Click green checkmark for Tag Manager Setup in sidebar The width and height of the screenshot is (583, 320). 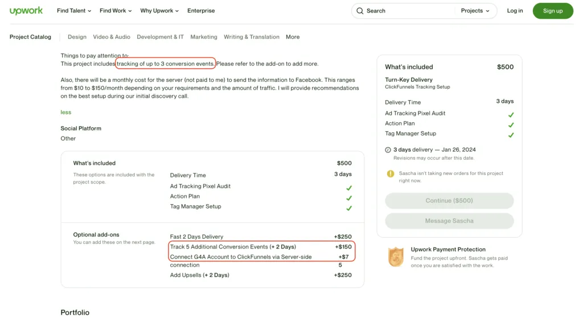click(x=511, y=135)
